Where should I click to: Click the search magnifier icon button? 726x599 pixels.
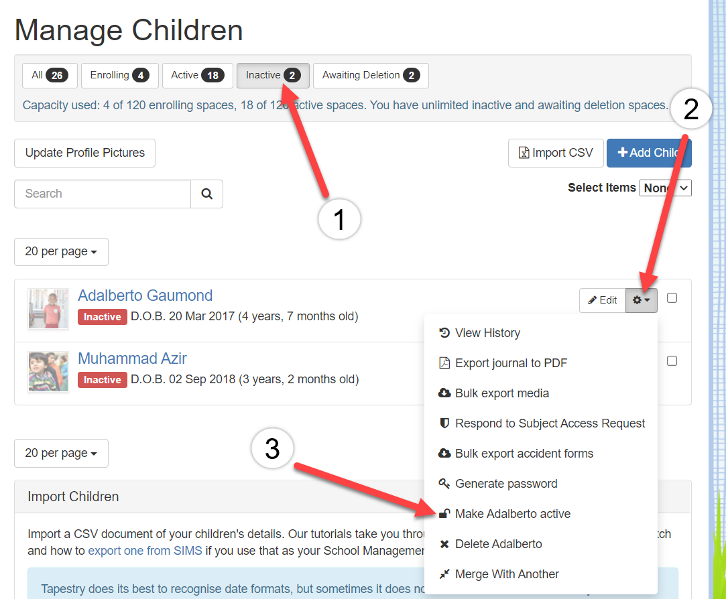[x=206, y=194]
